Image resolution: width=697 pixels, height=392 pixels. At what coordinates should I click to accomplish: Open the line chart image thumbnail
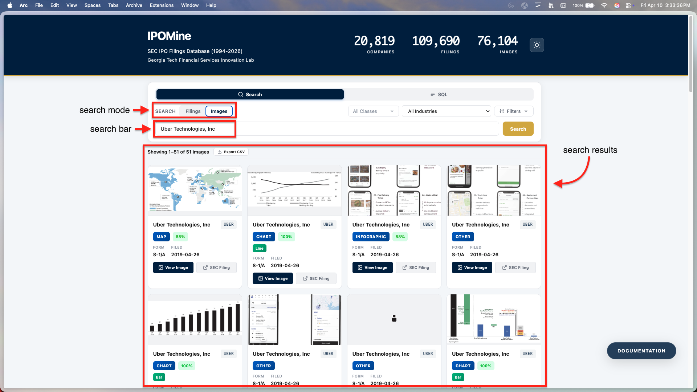coord(294,191)
